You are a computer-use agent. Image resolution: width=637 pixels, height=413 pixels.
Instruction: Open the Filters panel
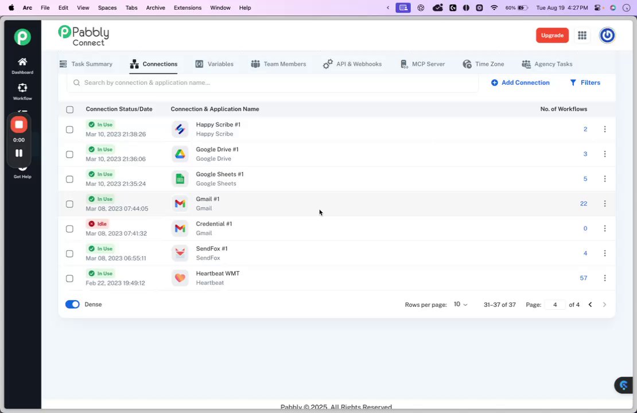tap(585, 83)
